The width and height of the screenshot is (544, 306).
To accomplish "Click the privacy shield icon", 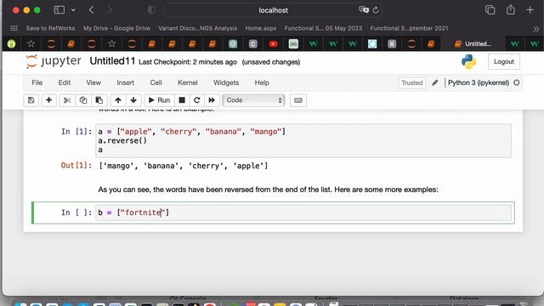I will [151, 10].
